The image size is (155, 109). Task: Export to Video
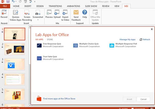pos(65,15)
